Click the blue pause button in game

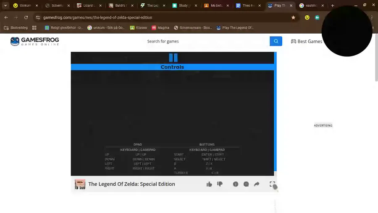173,58
